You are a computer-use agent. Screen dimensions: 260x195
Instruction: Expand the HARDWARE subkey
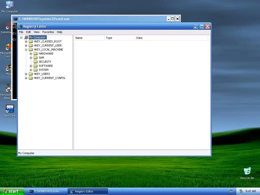click(31, 54)
